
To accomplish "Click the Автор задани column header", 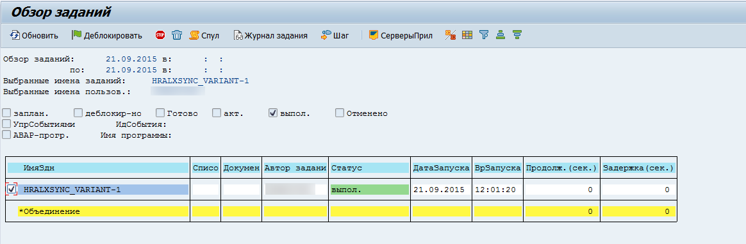I will pyautogui.click(x=296, y=168).
